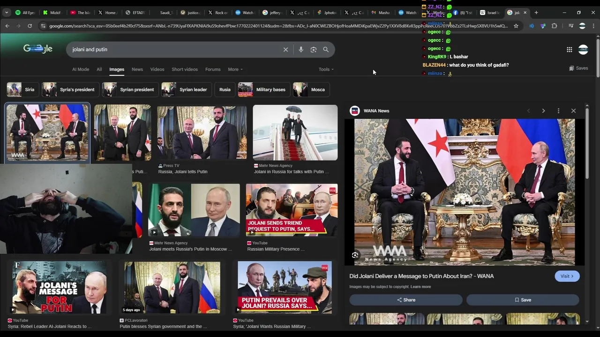Switch to AI Mode tab

point(81,69)
